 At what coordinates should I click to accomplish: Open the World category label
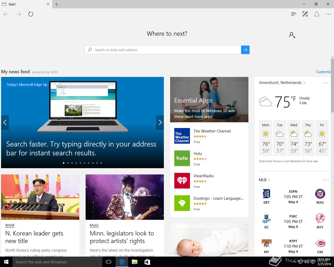click(x=10, y=225)
